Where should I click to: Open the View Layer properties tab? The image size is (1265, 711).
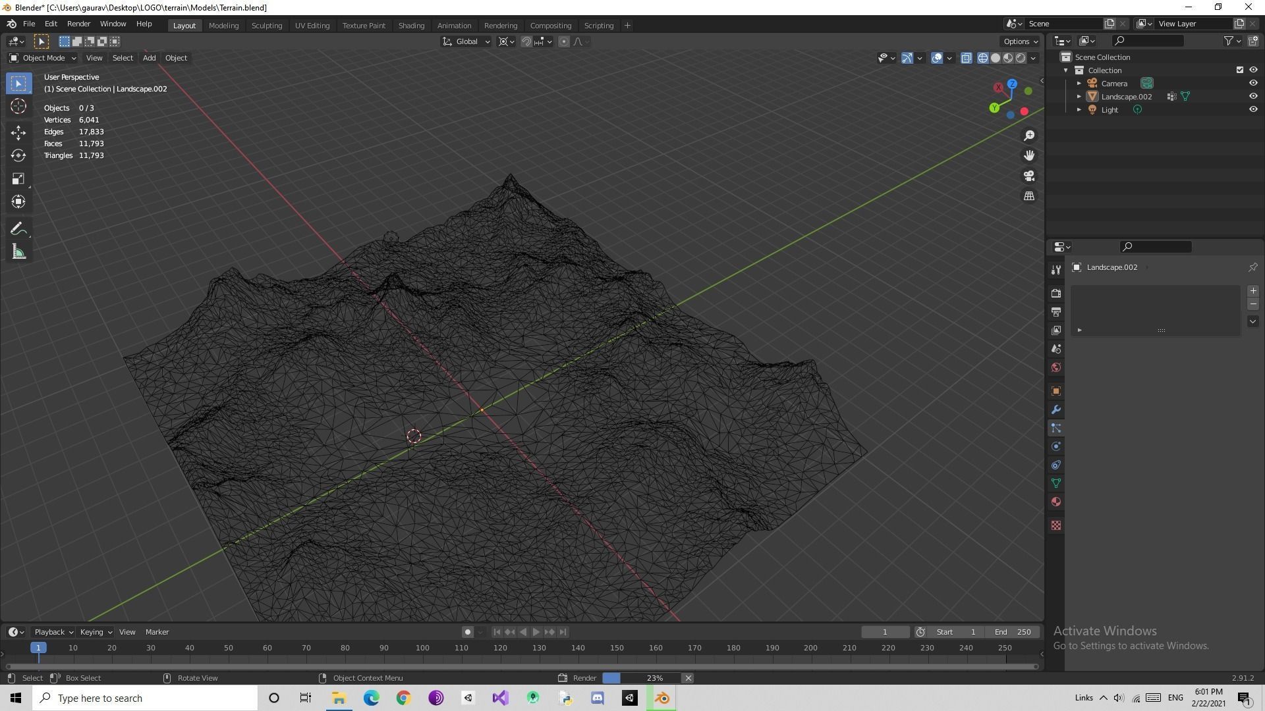[1056, 330]
